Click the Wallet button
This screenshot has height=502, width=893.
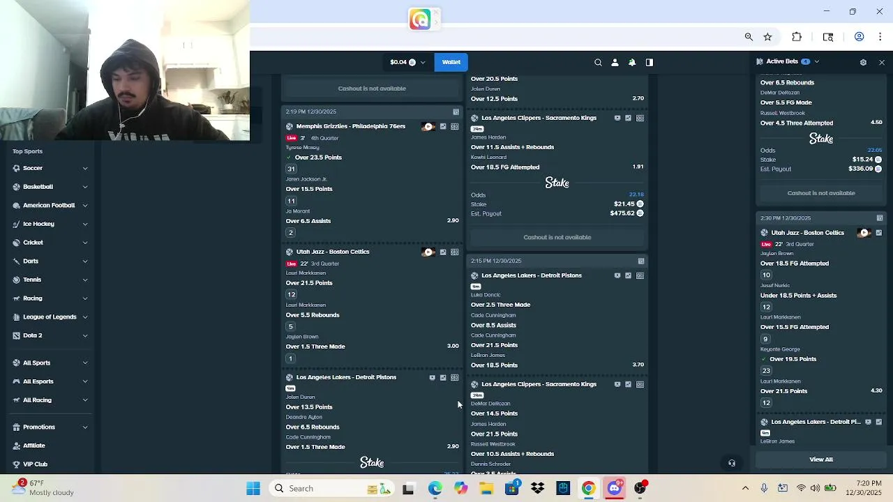451,62
